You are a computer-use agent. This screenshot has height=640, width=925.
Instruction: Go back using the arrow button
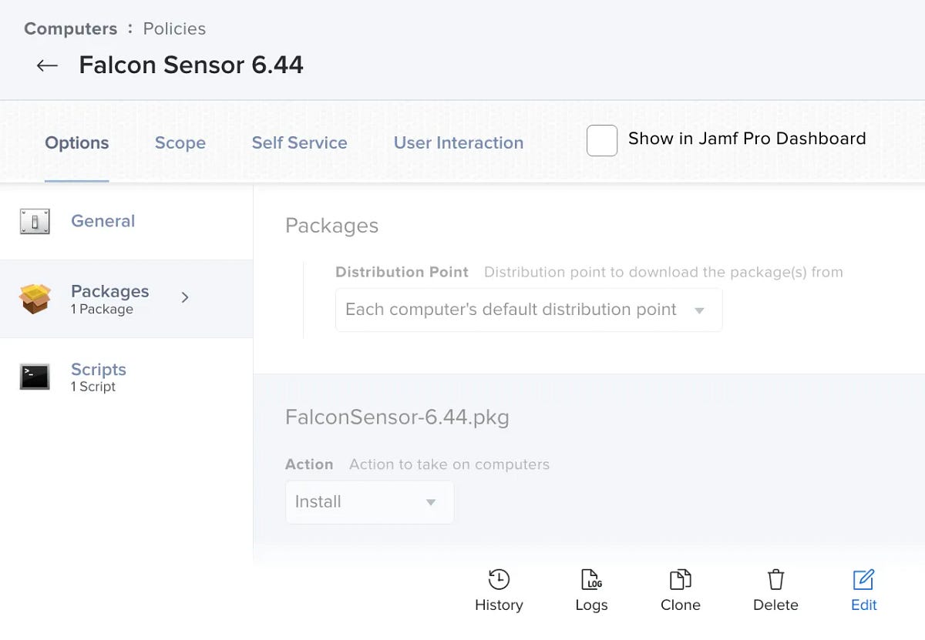pyautogui.click(x=45, y=65)
